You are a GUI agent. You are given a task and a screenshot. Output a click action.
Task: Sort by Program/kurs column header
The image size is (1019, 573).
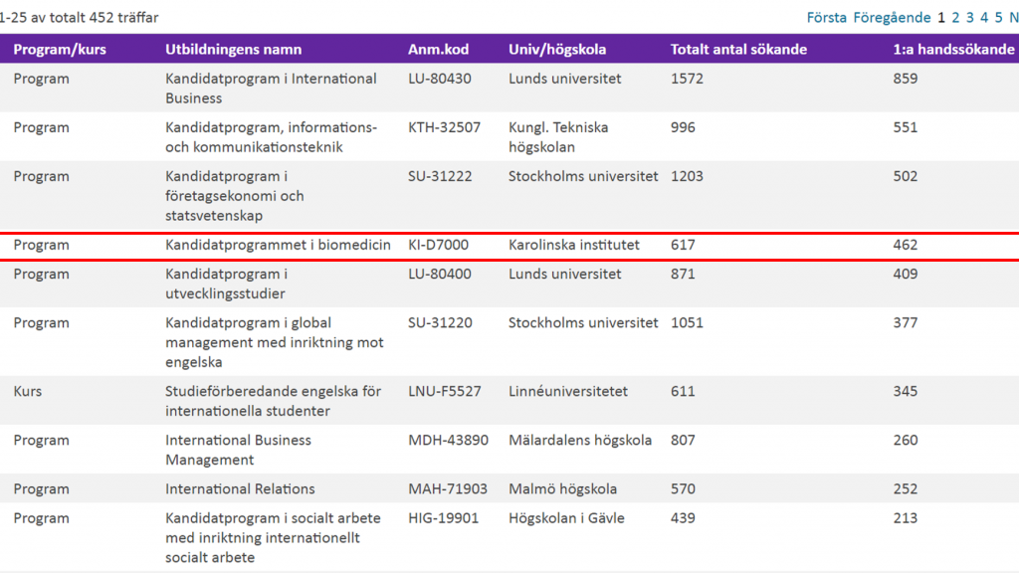click(x=60, y=50)
